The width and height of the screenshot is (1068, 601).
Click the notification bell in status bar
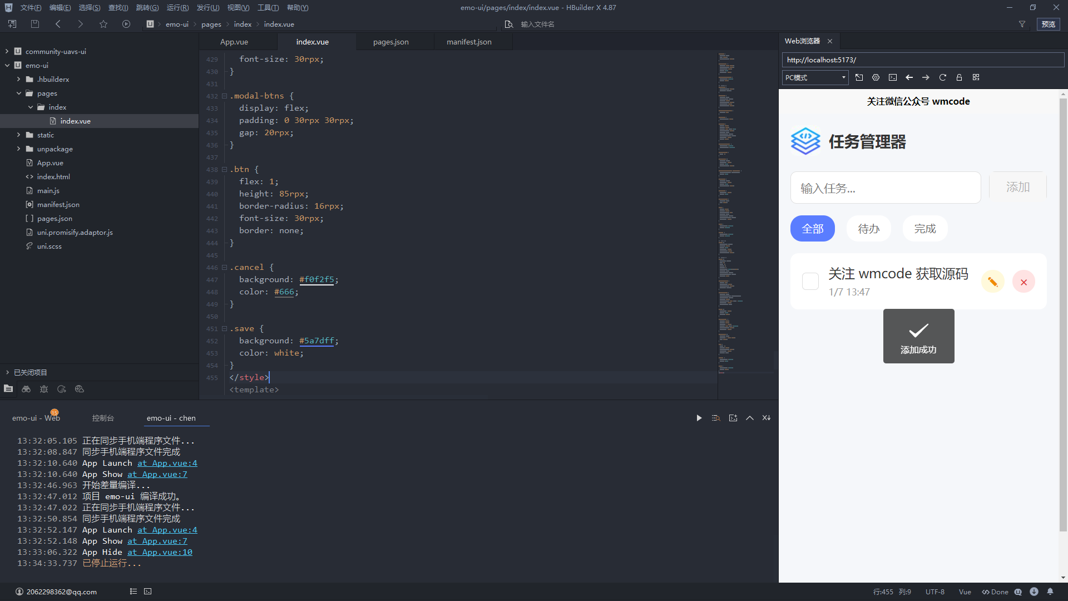(1050, 592)
